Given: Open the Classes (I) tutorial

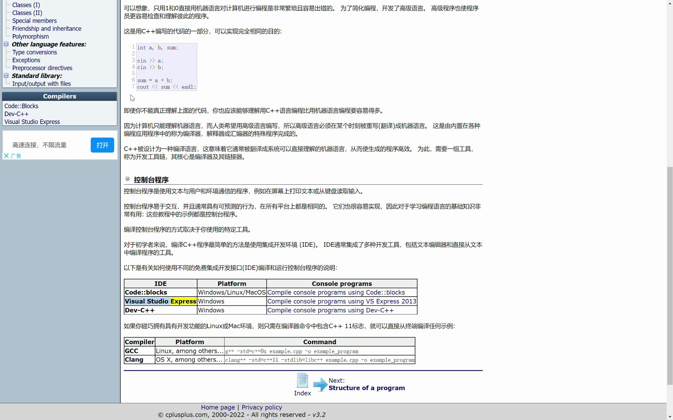Looking at the screenshot, I should tap(26, 5).
